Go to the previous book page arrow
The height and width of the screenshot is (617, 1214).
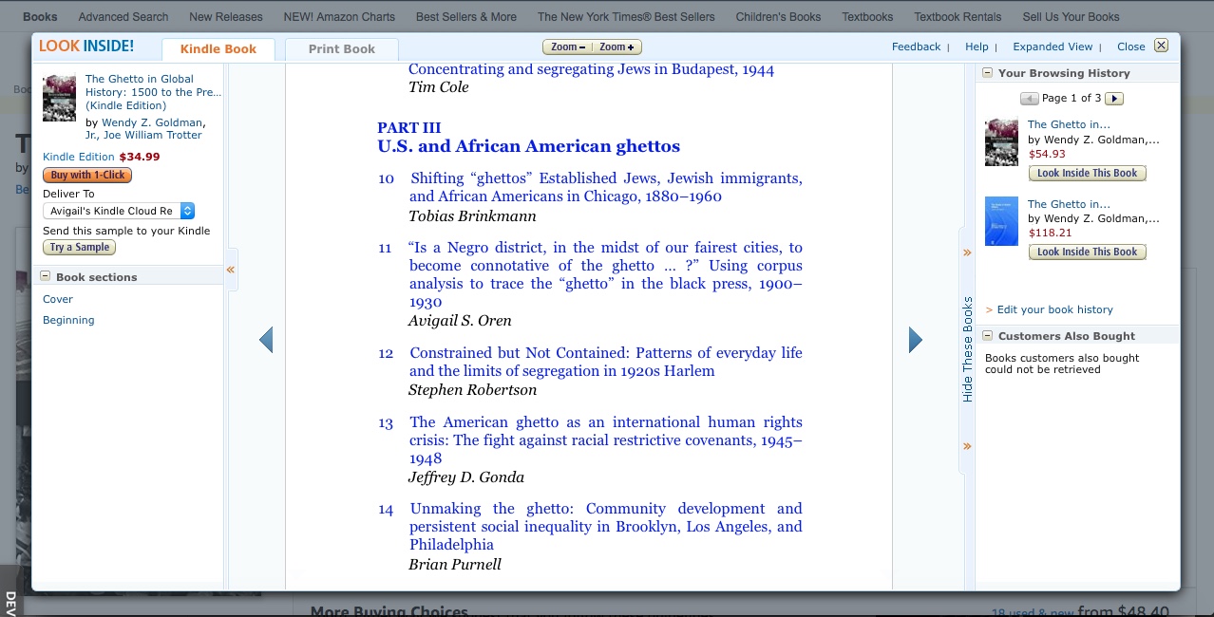click(x=266, y=340)
